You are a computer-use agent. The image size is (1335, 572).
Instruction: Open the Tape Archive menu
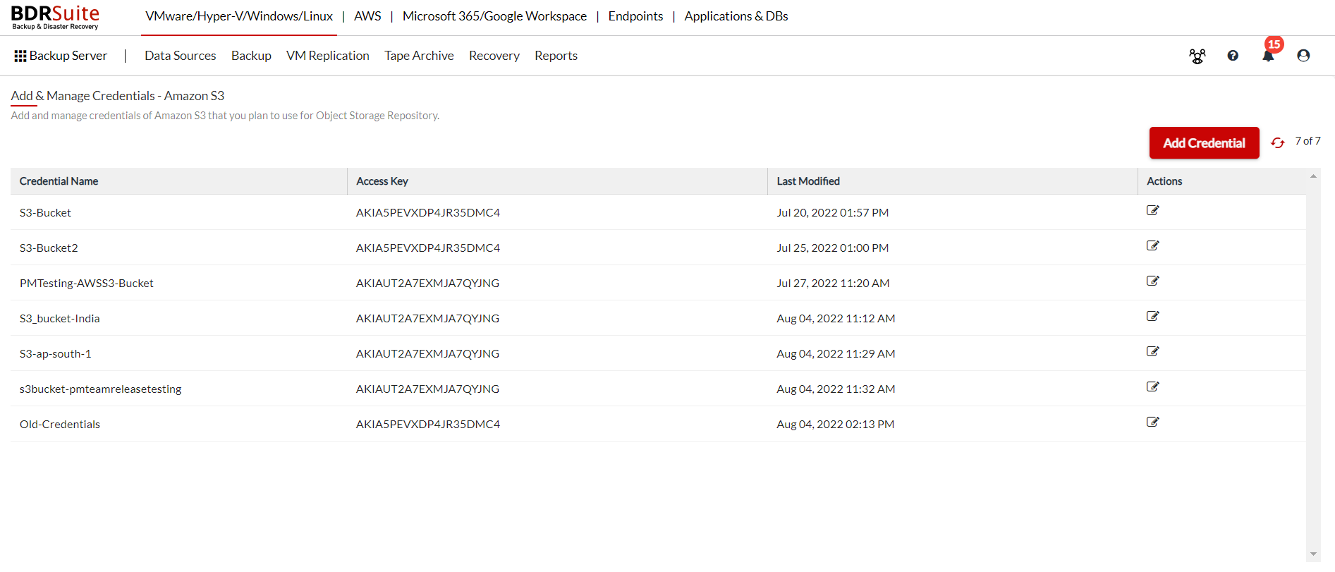pyautogui.click(x=419, y=56)
